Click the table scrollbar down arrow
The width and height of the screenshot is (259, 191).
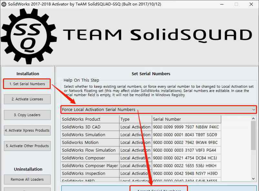(x=253, y=178)
